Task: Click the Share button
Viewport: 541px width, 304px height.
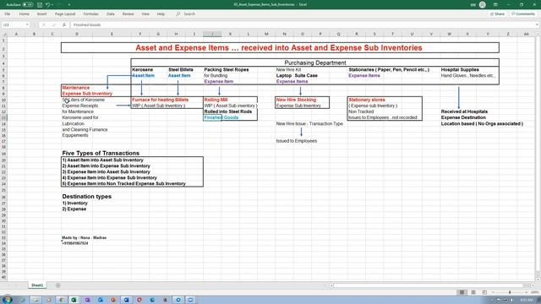Action: (497, 14)
